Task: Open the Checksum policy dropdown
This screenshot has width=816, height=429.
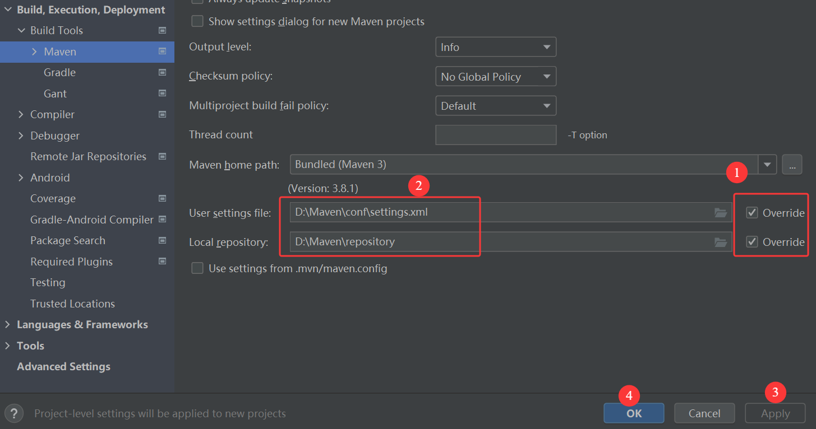Action: tap(496, 76)
